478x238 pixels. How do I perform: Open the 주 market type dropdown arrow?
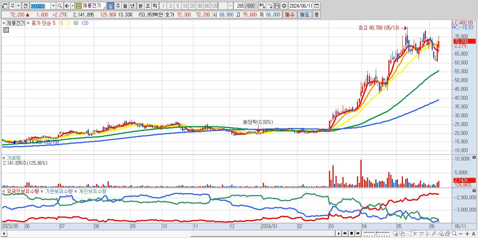pos(19,6)
